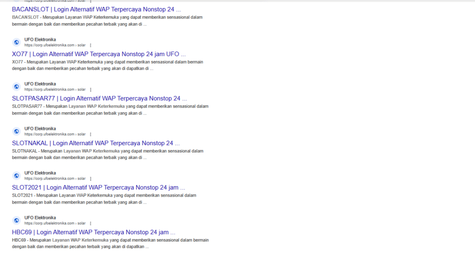Open the BACANSLOT Login Alternatif title link
Screen dimensions: 475x255
[96, 9]
